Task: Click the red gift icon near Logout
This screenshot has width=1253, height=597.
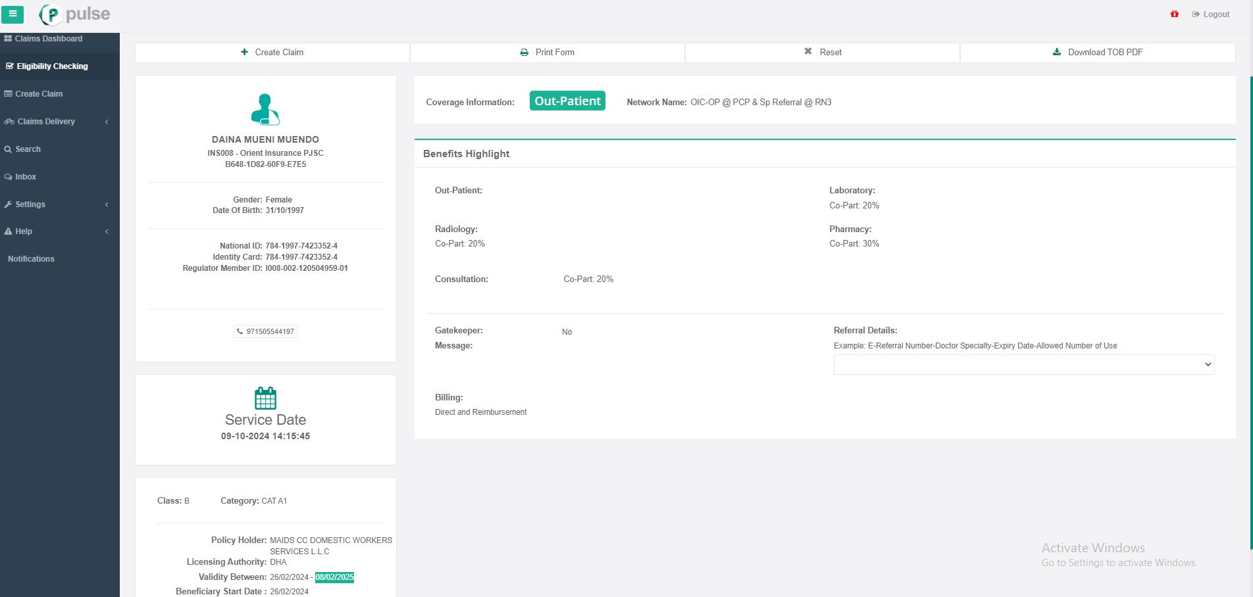Action: click(1174, 14)
